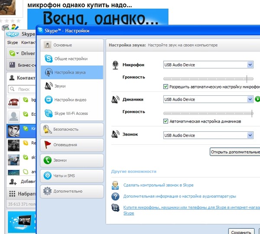This screenshot has width=260, height=234.
Task: Select Общие настройки in the sidebar
Action: click(x=72, y=58)
